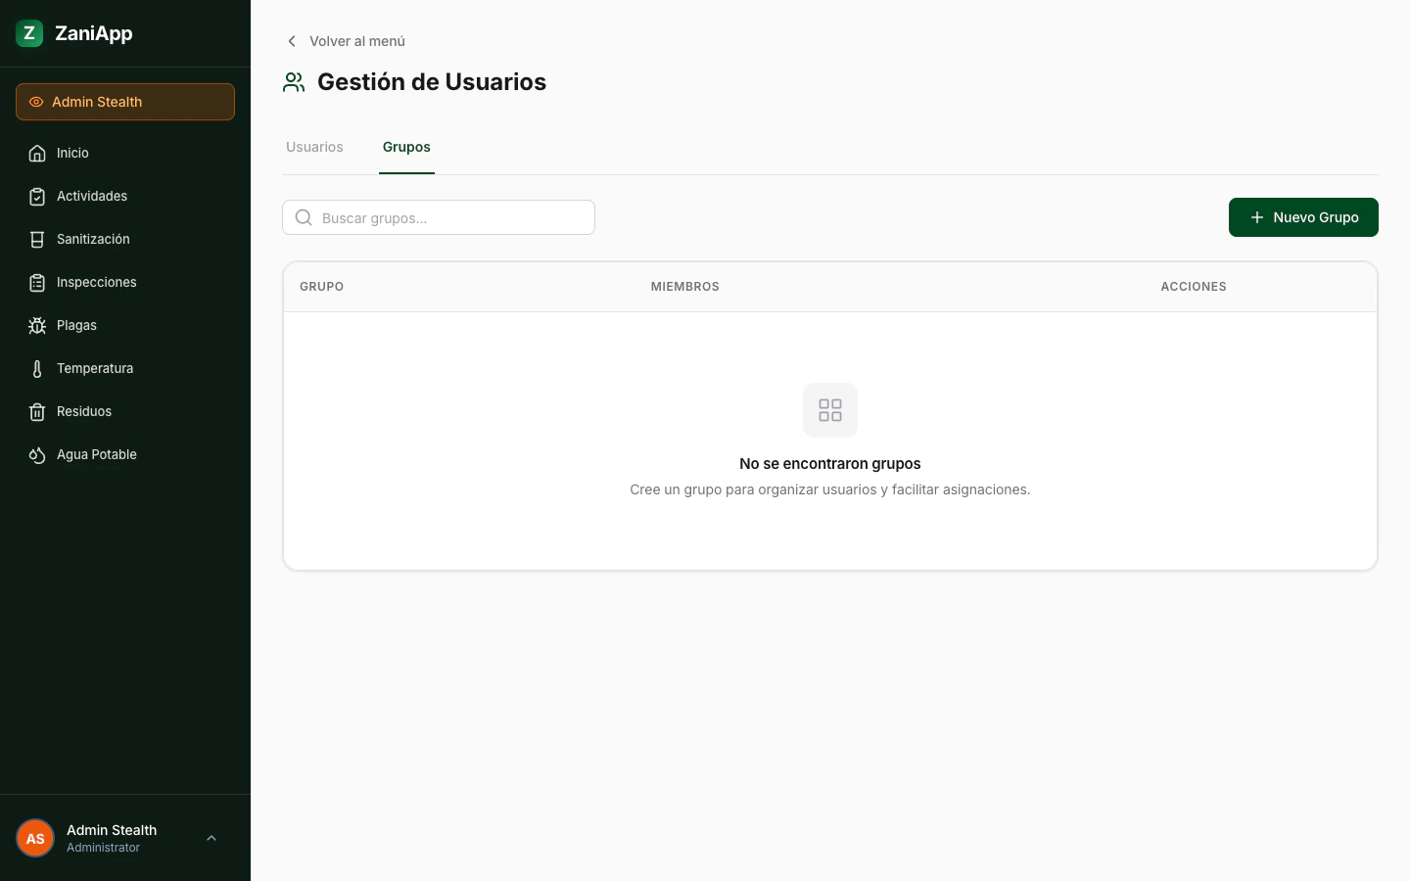
Task: Click the ZaniApp logo
Action: pyautogui.click(x=29, y=32)
